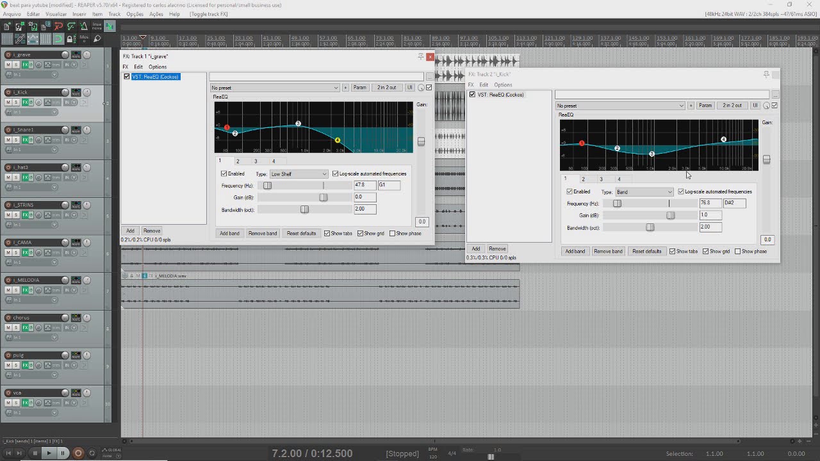Click the transport Stop button
Image resolution: width=820 pixels, height=461 pixels.
click(x=35, y=453)
